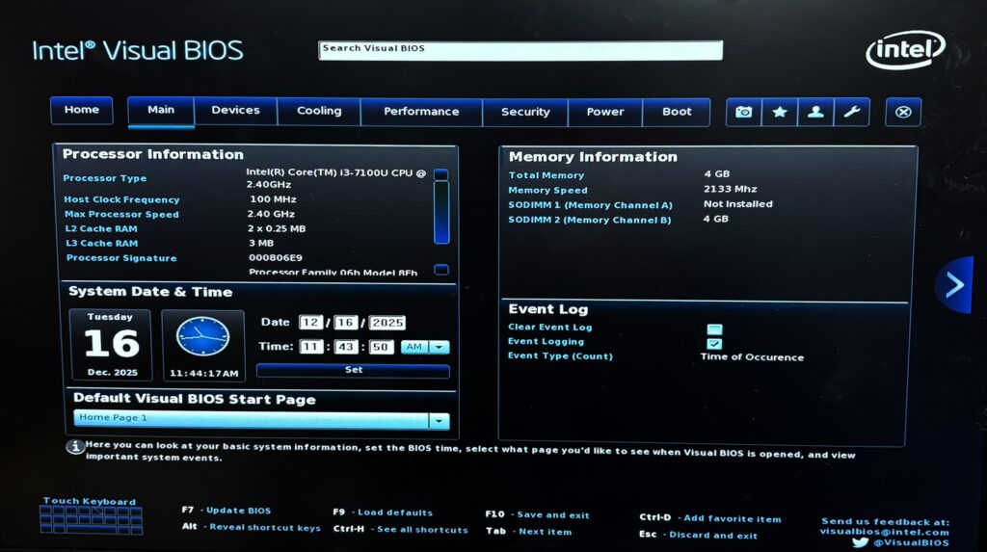Expand the Home Page 1 dropdown arrow
The height and width of the screenshot is (552, 987).
pos(439,420)
